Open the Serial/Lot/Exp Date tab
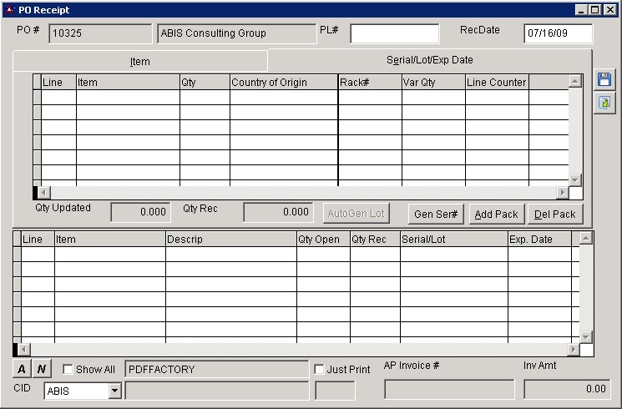The width and height of the screenshot is (622, 409). [430, 60]
